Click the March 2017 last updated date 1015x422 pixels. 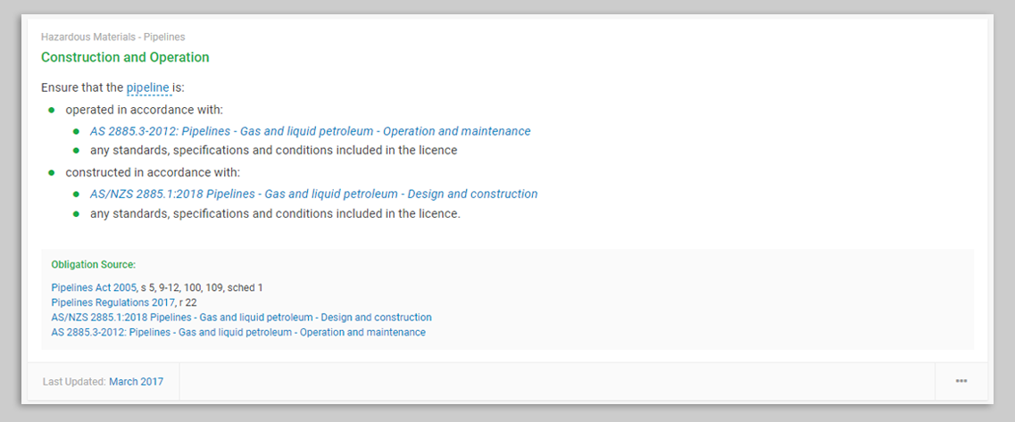pos(136,382)
